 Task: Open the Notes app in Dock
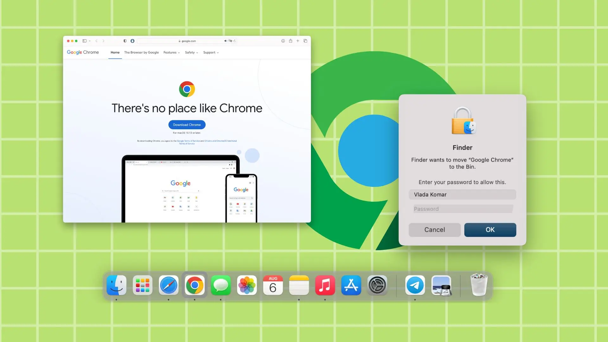299,285
